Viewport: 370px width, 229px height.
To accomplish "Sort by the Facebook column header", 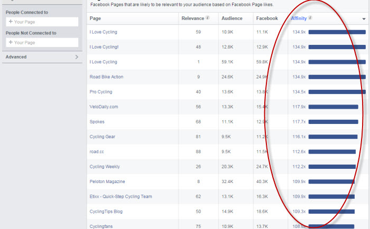I will [x=267, y=18].
